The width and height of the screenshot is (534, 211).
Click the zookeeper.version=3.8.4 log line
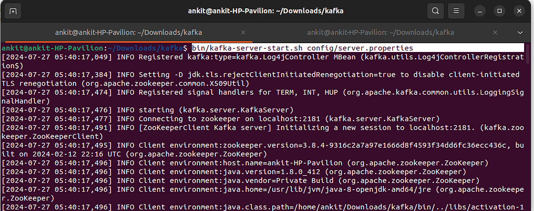tap(263, 150)
